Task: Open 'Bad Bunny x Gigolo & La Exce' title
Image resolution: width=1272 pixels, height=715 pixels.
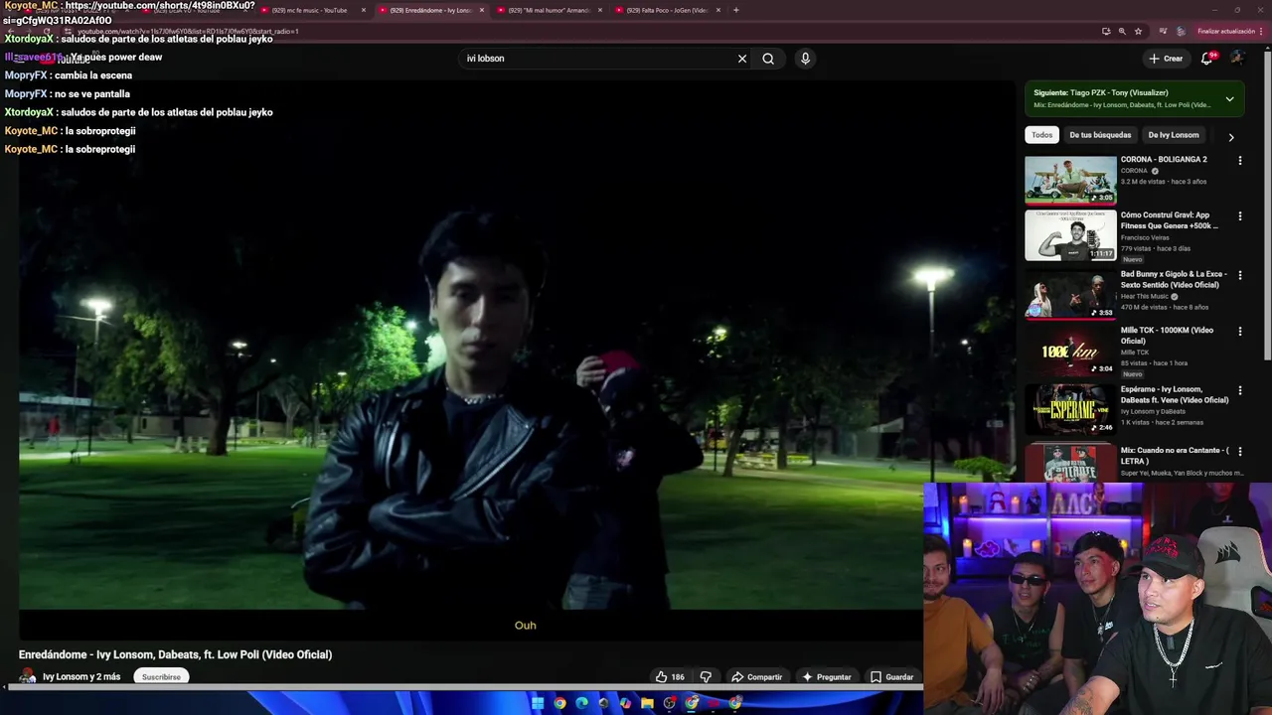Action: 1174,279
